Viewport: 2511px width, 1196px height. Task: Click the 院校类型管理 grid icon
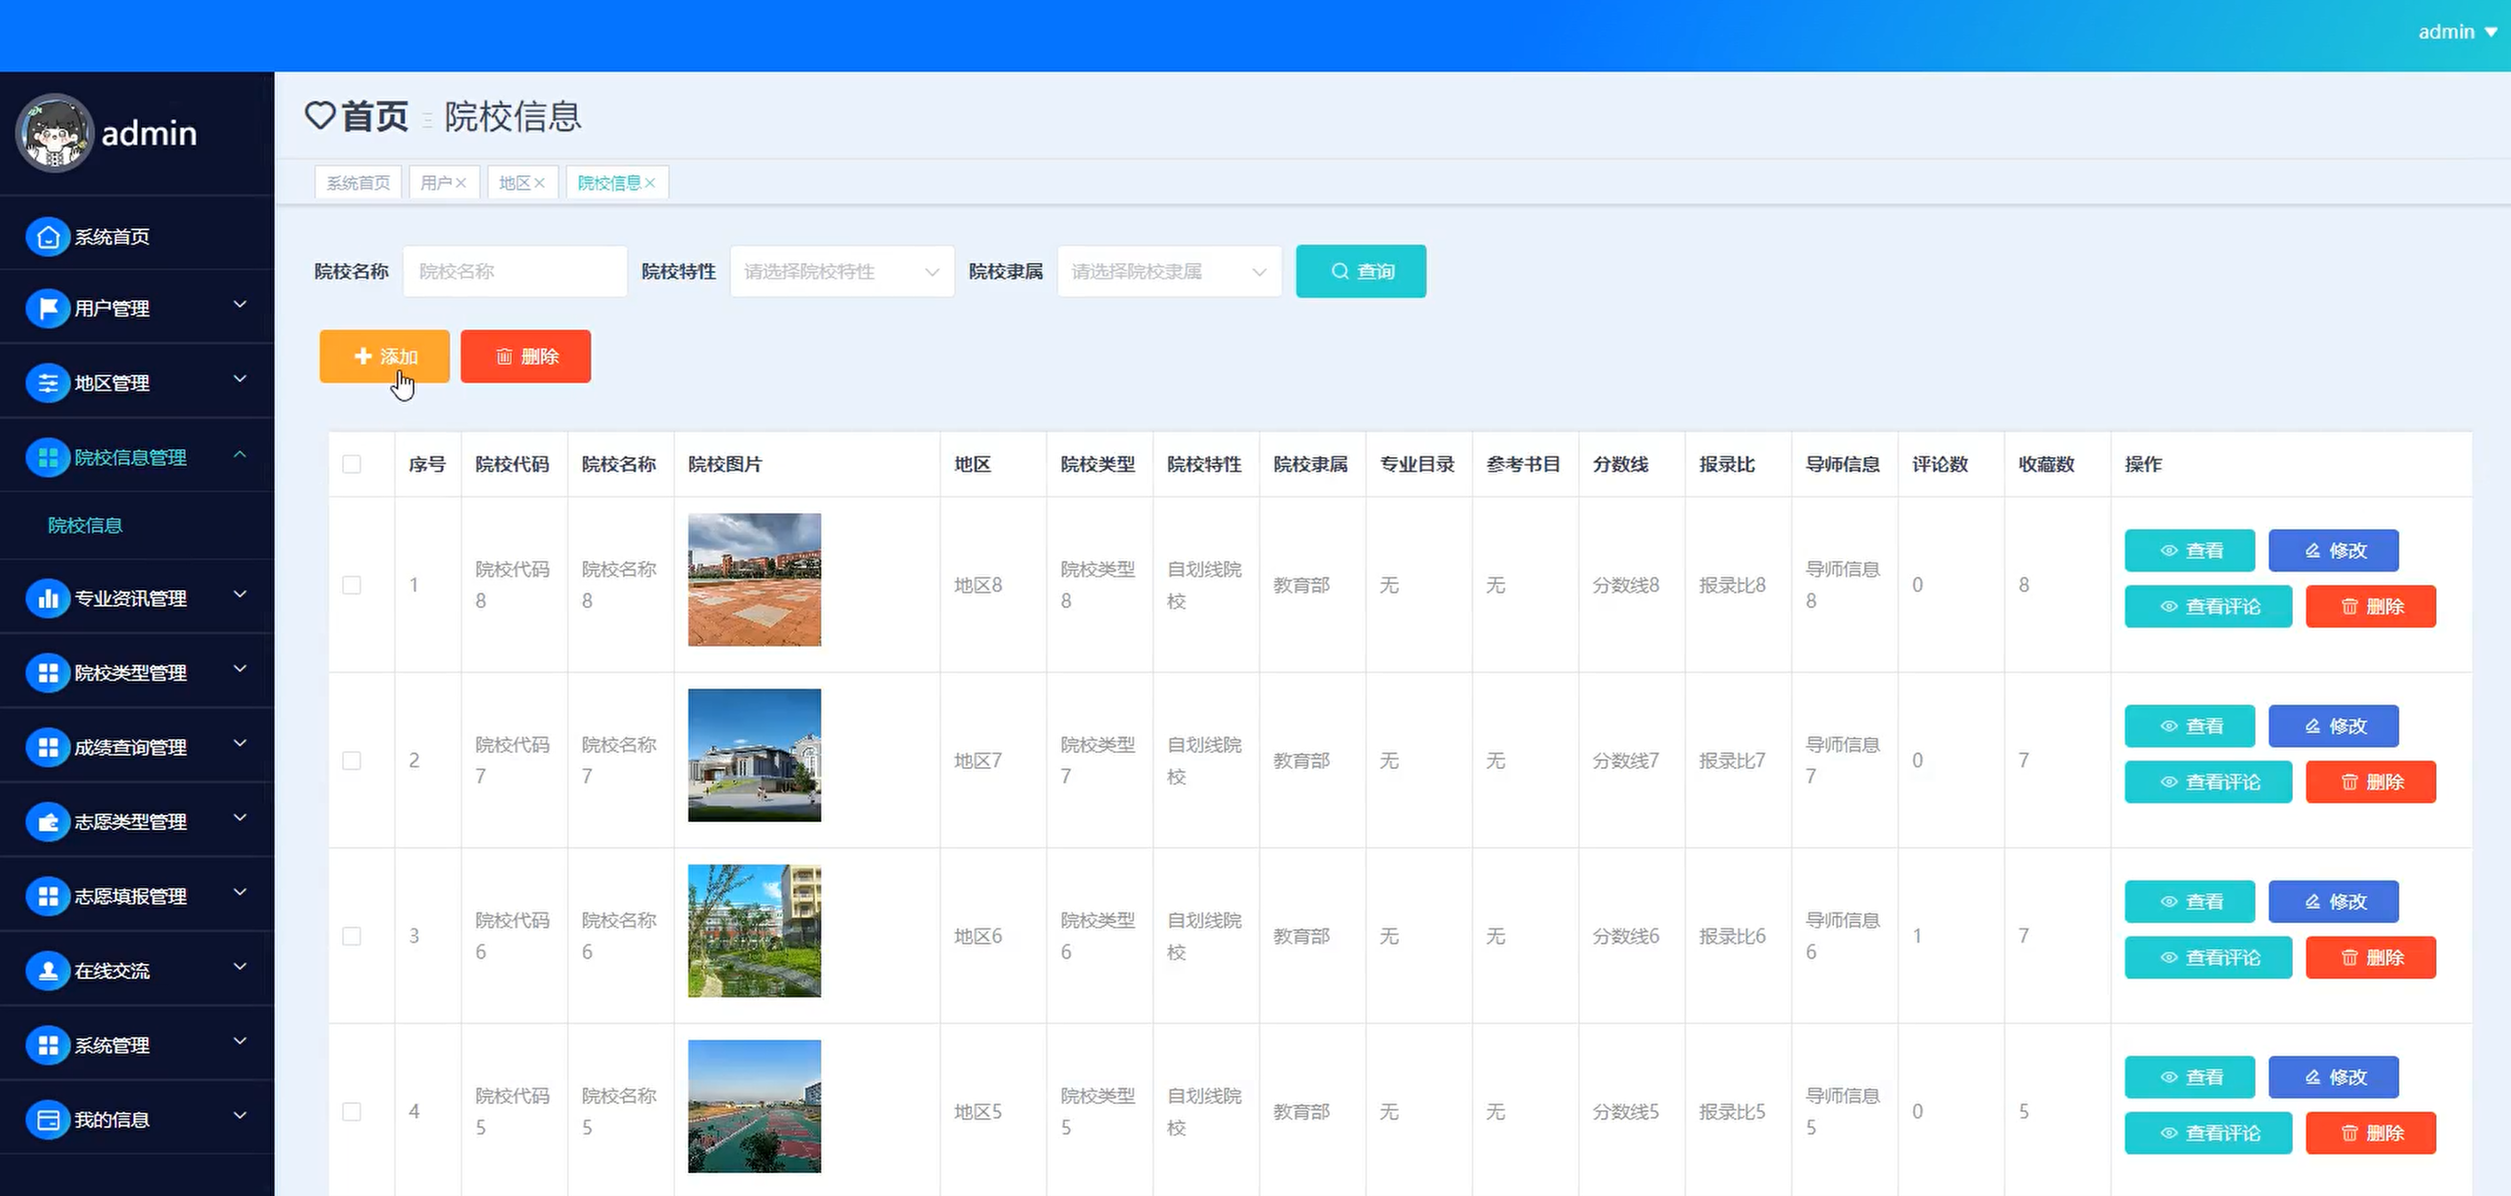48,672
